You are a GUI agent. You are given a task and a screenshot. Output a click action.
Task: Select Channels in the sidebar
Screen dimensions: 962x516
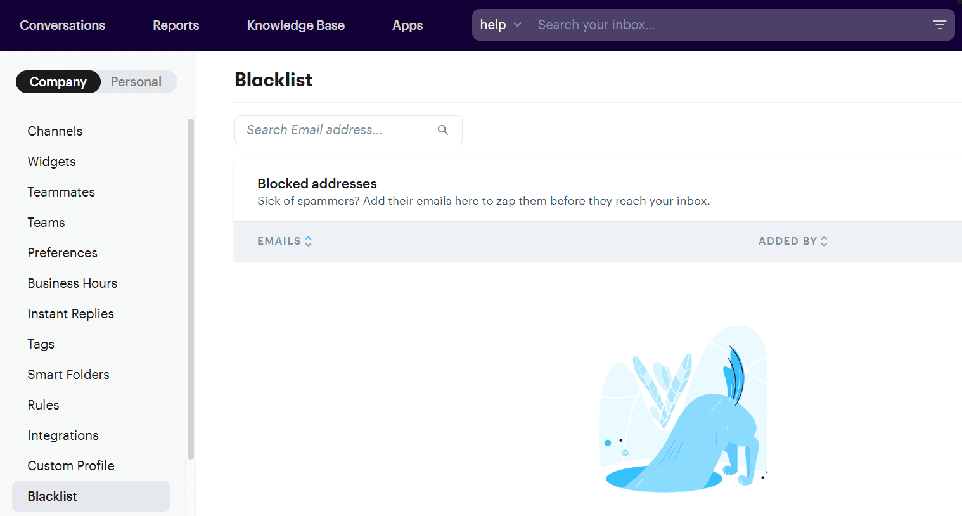click(55, 131)
